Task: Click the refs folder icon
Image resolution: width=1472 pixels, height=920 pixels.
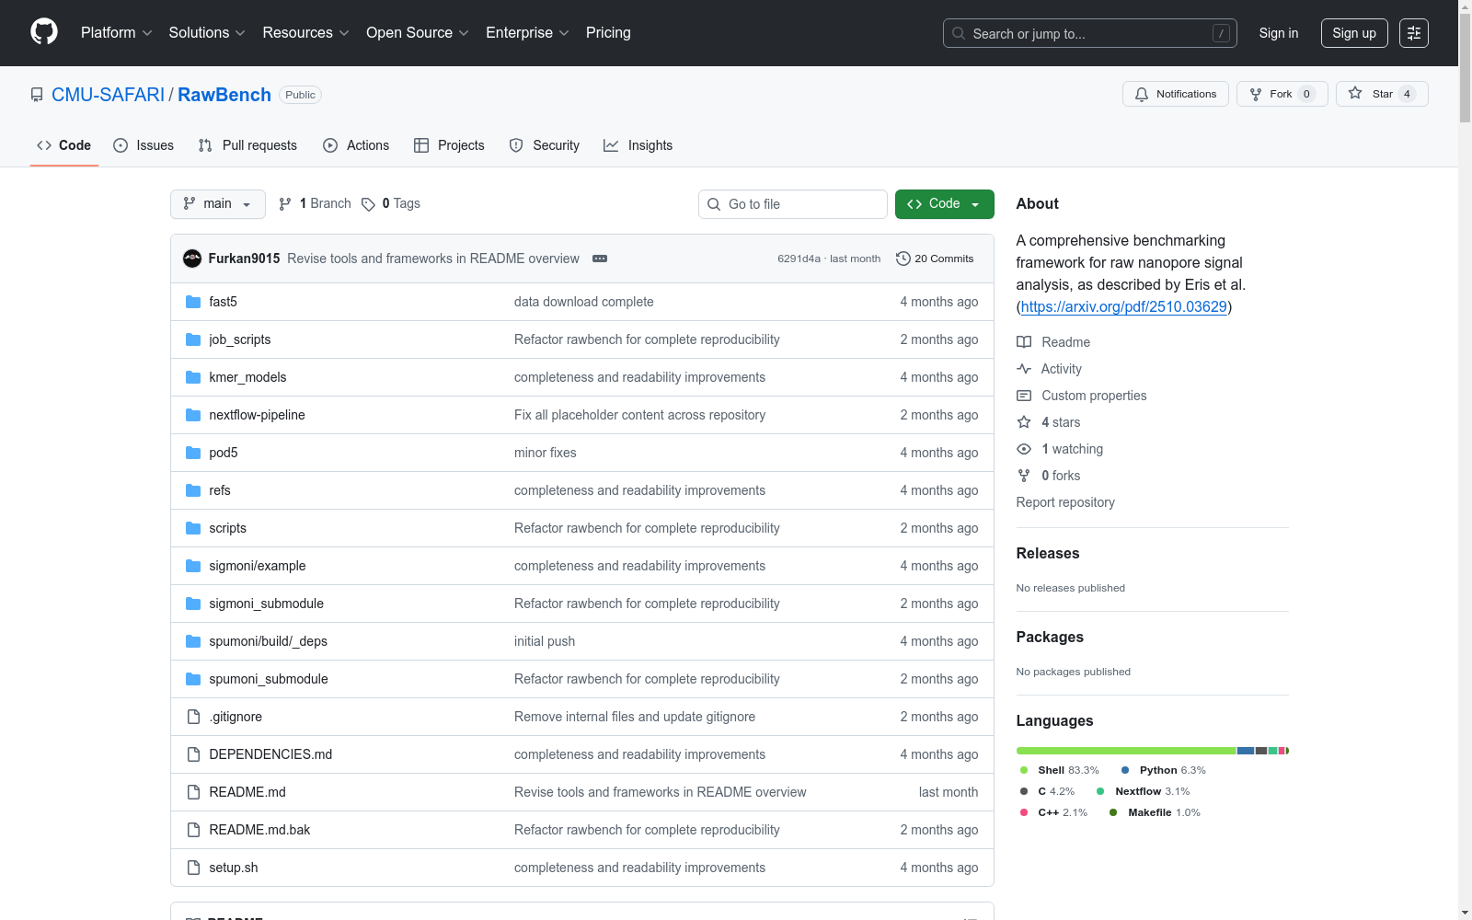Action: tap(193, 490)
